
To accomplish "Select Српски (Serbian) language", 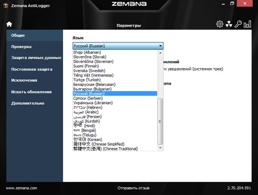I will (x=115, y=98).
